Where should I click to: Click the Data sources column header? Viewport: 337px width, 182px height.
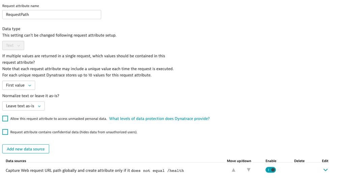(x=16, y=161)
